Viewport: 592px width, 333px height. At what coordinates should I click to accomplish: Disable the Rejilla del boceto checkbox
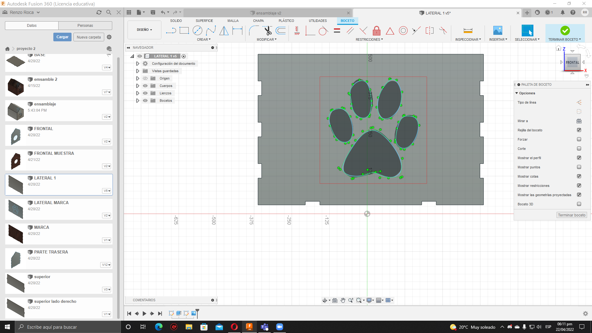579,130
